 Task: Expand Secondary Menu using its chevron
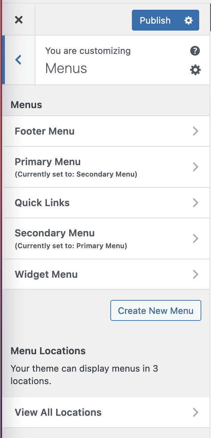[196, 238]
